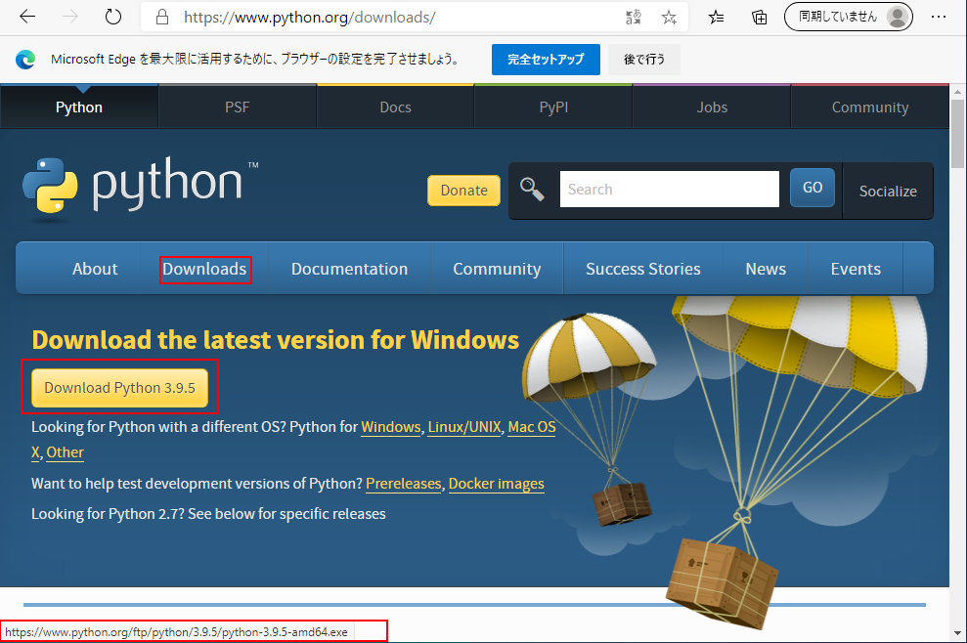The width and height of the screenshot is (967, 643).
Task: Click the magnifying glass search icon
Action: [x=532, y=189]
